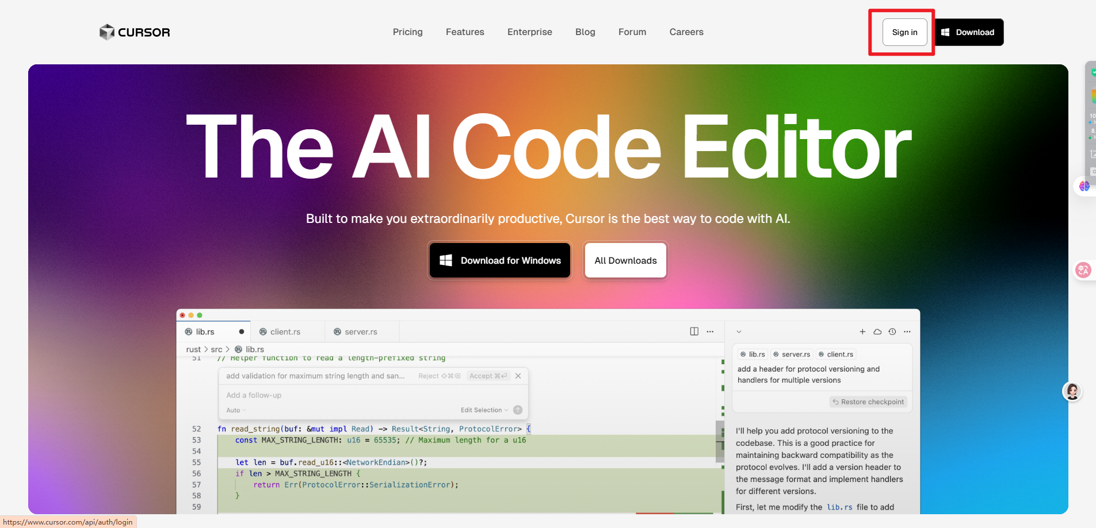
Task: Open chat history clock icon
Action: [x=892, y=332]
